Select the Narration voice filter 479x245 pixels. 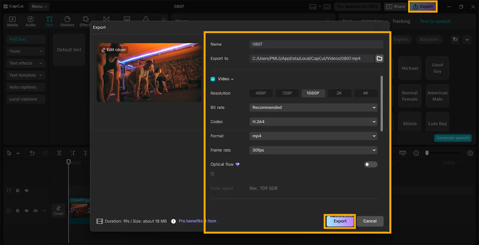click(429, 39)
